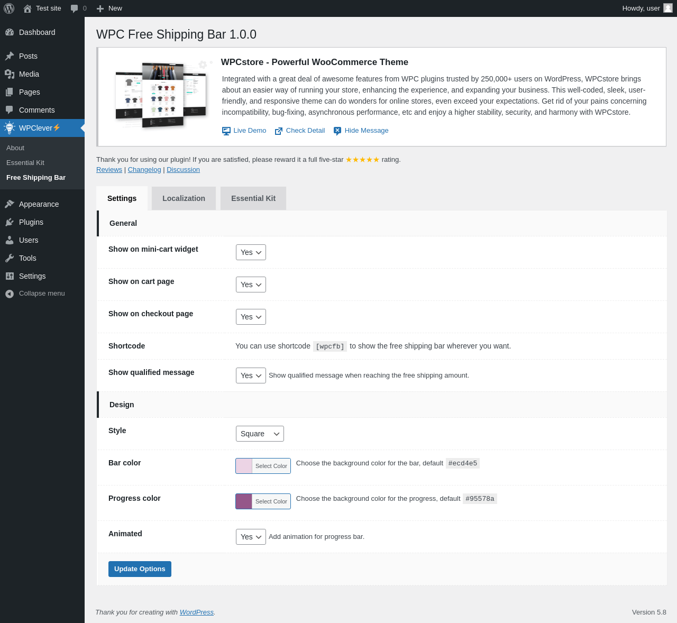This screenshot has width=677, height=623.
Task: Open the Dashboard menu item
Action: (42, 32)
